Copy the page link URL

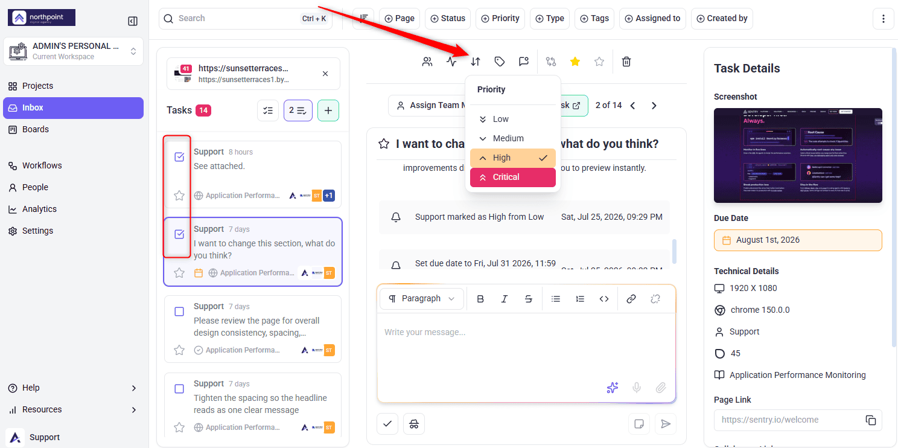(870, 420)
